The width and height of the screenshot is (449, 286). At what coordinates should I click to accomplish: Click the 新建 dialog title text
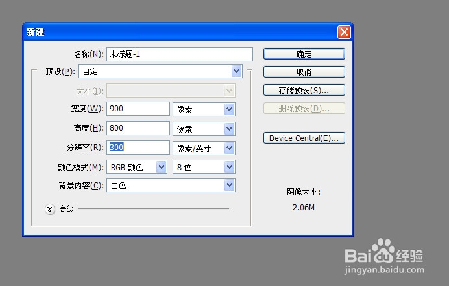[35, 32]
